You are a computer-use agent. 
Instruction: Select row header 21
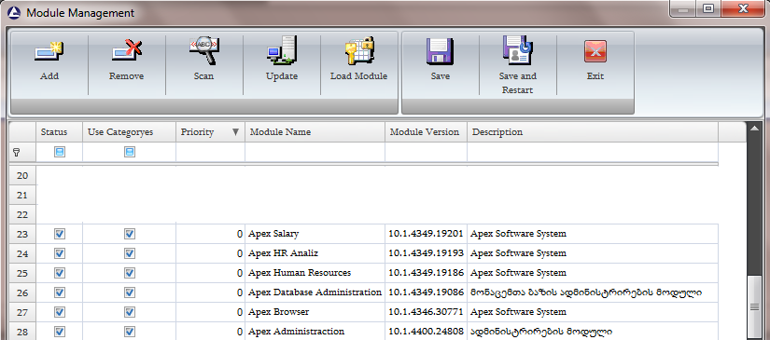coord(22,195)
